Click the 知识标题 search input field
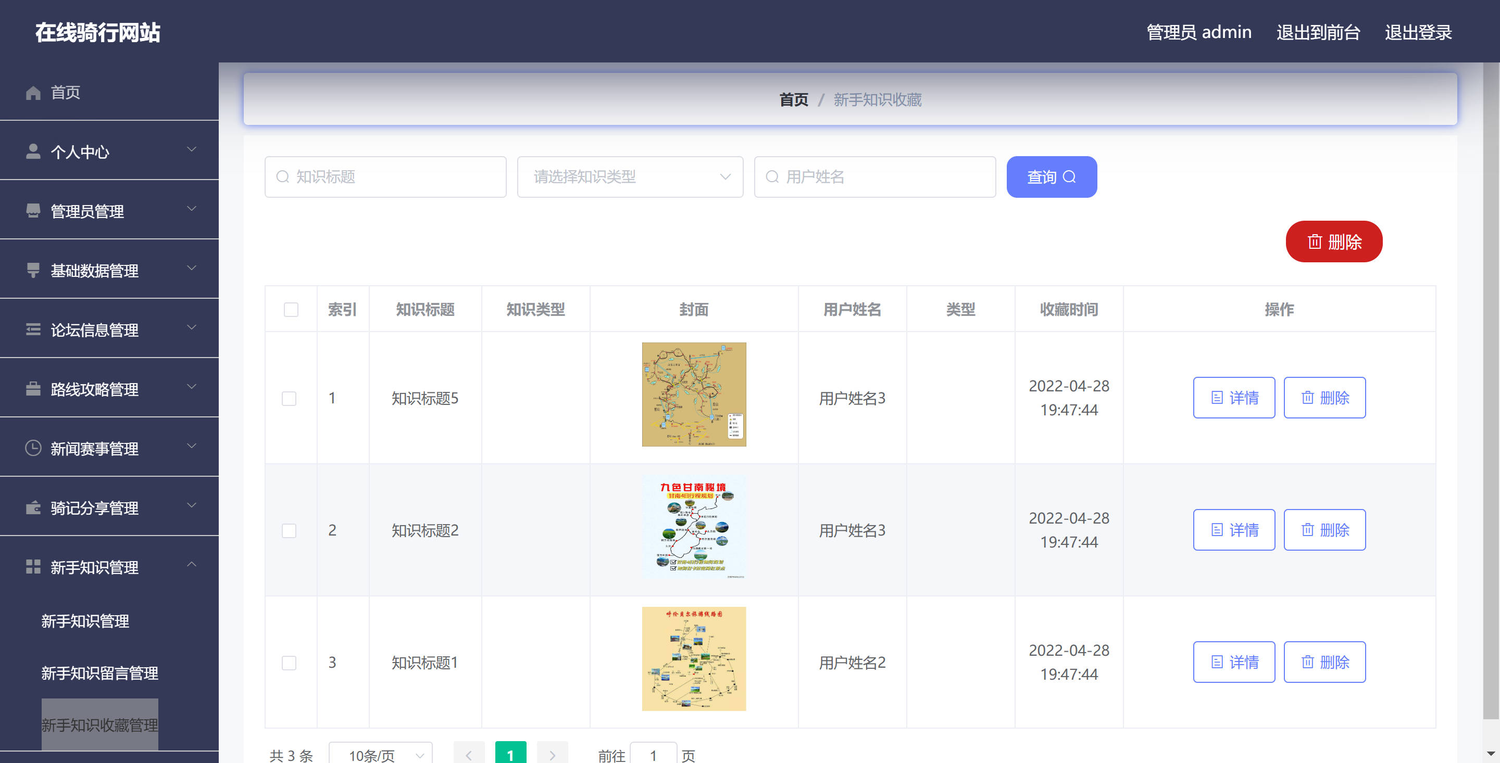This screenshot has height=763, width=1500. pyautogui.click(x=385, y=176)
